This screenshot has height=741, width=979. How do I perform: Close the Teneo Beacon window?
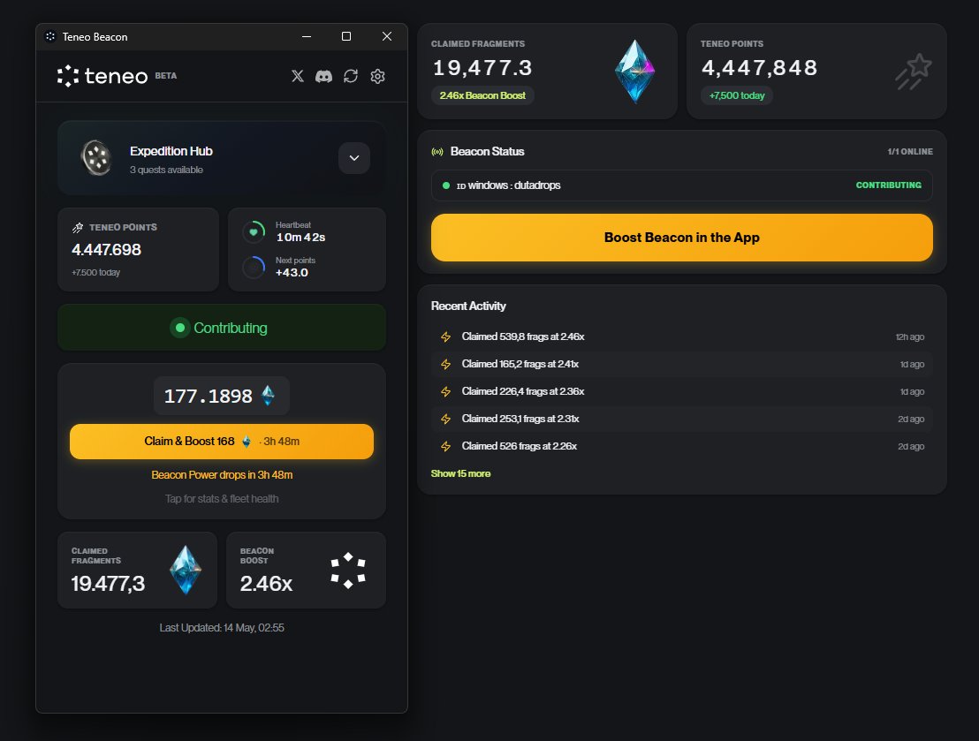[x=387, y=37]
